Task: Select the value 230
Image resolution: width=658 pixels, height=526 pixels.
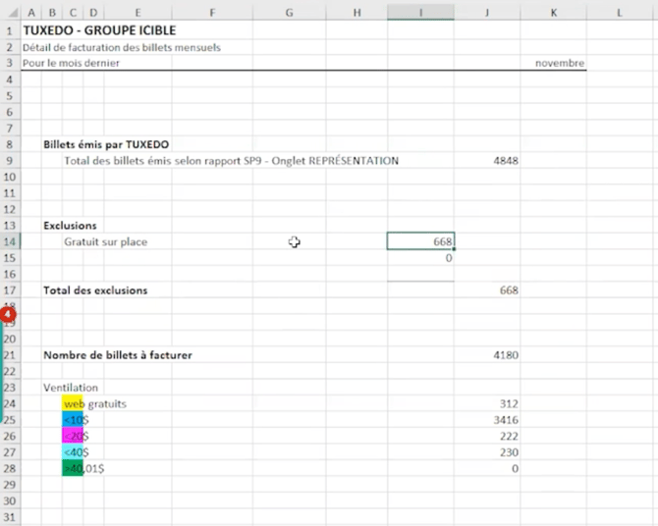Action: 509,452
